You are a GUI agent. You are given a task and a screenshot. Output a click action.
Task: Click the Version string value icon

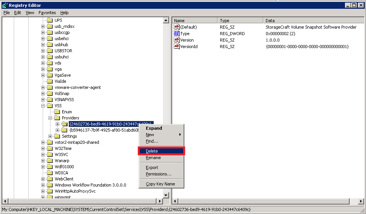(x=177, y=40)
